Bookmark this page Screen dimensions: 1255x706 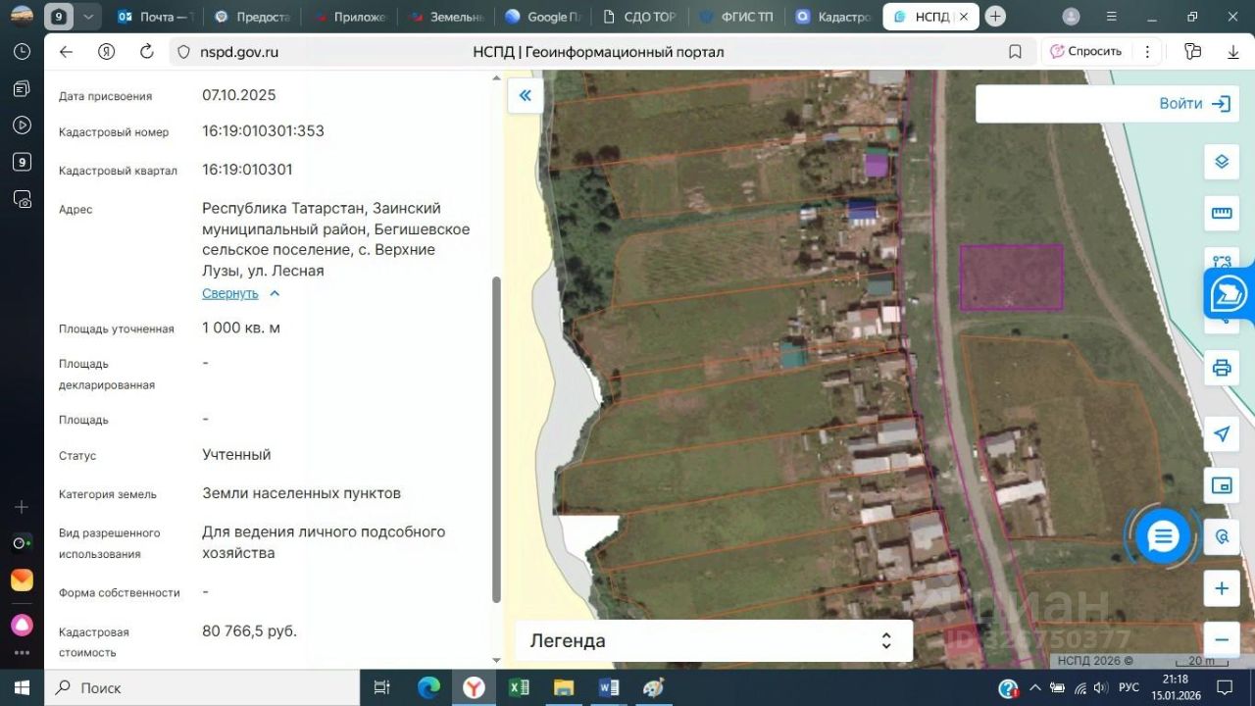1016,52
